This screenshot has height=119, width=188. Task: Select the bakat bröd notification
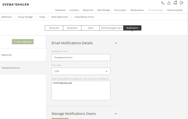pos(23,55)
